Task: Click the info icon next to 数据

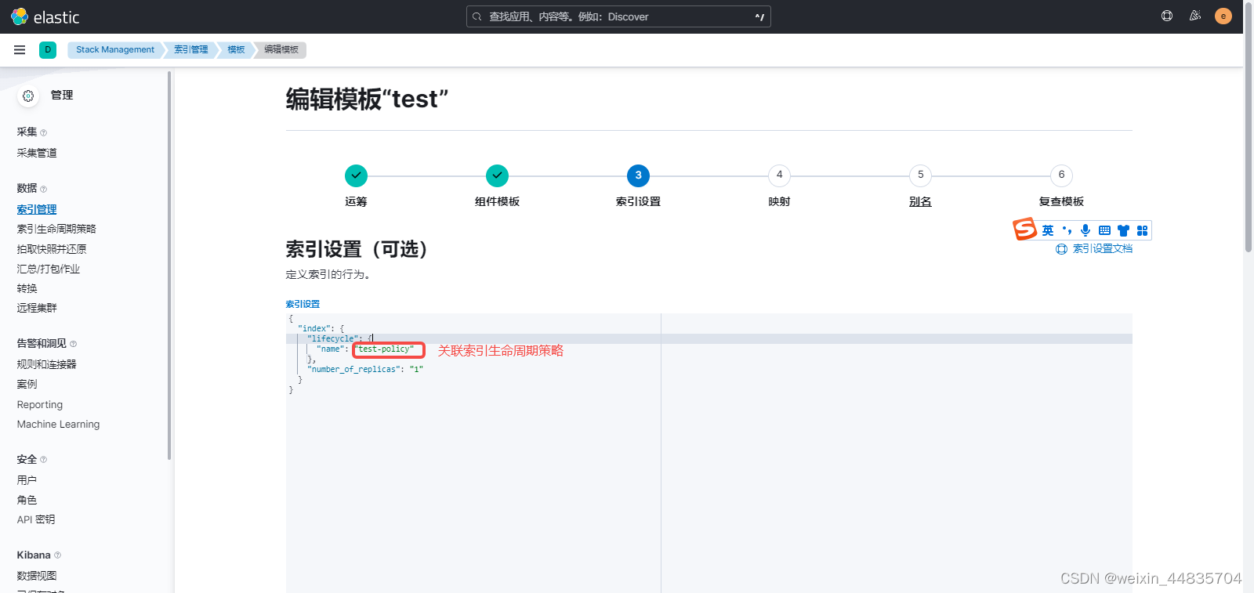Action: coord(43,189)
